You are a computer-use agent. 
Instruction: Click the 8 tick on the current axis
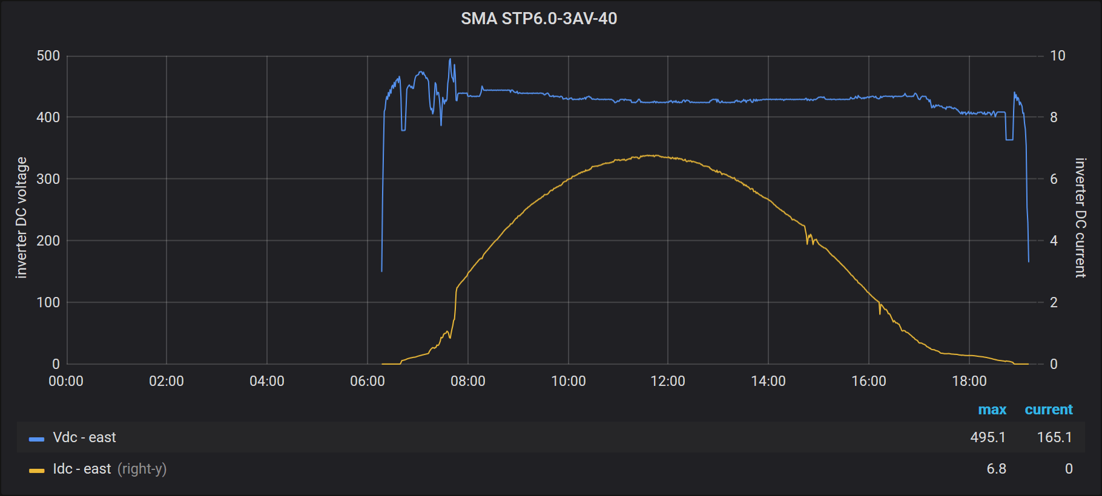pyautogui.click(x=1054, y=117)
